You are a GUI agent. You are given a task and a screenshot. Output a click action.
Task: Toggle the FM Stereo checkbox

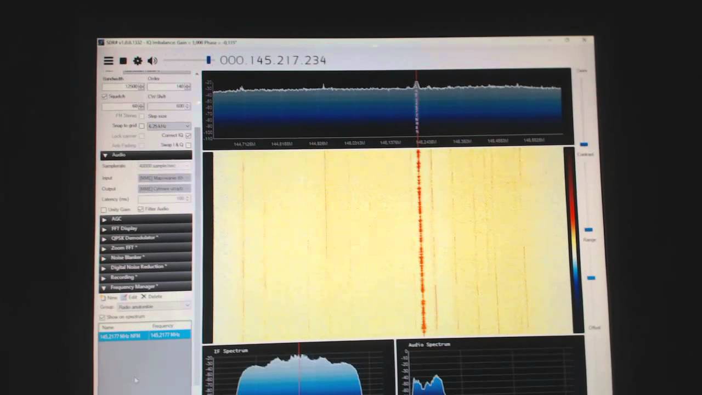[142, 116]
